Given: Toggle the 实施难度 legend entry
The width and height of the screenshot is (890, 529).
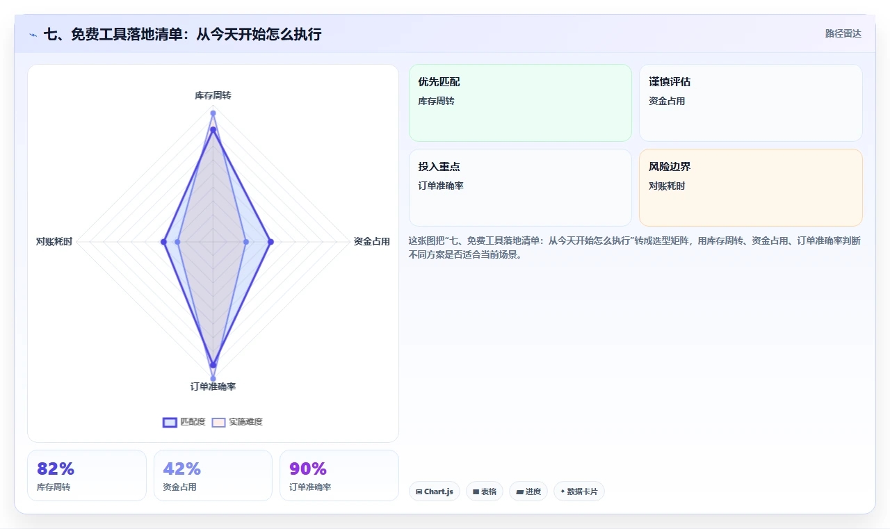Looking at the screenshot, I should 237,422.
